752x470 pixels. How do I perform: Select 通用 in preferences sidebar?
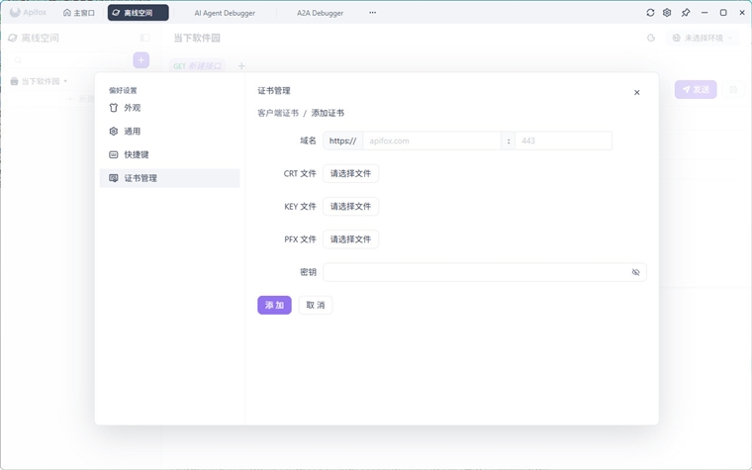pos(169,132)
